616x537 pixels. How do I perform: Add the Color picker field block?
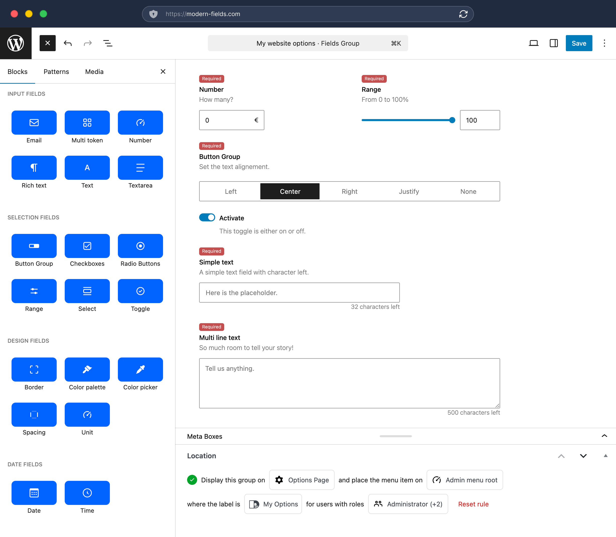pyautogui.click(x=140, y=369)
